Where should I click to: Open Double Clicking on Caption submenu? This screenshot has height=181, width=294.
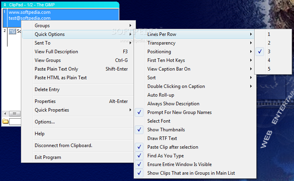pos(195,86)
